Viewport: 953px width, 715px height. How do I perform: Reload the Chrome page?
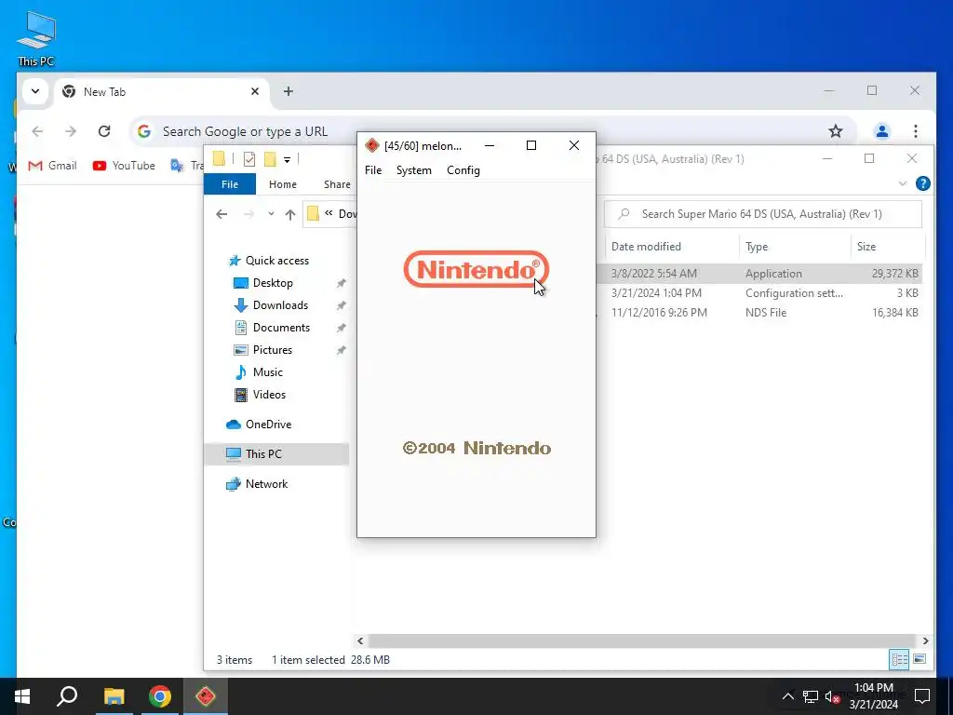[104, 131]
